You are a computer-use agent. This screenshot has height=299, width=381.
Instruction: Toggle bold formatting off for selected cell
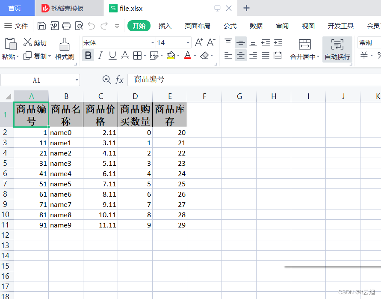(x=88, y=55)
